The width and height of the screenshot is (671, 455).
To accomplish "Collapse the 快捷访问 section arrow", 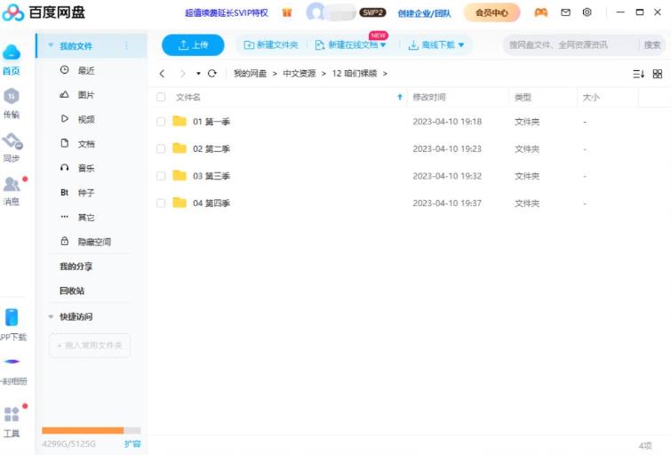I will click(51, 316).
